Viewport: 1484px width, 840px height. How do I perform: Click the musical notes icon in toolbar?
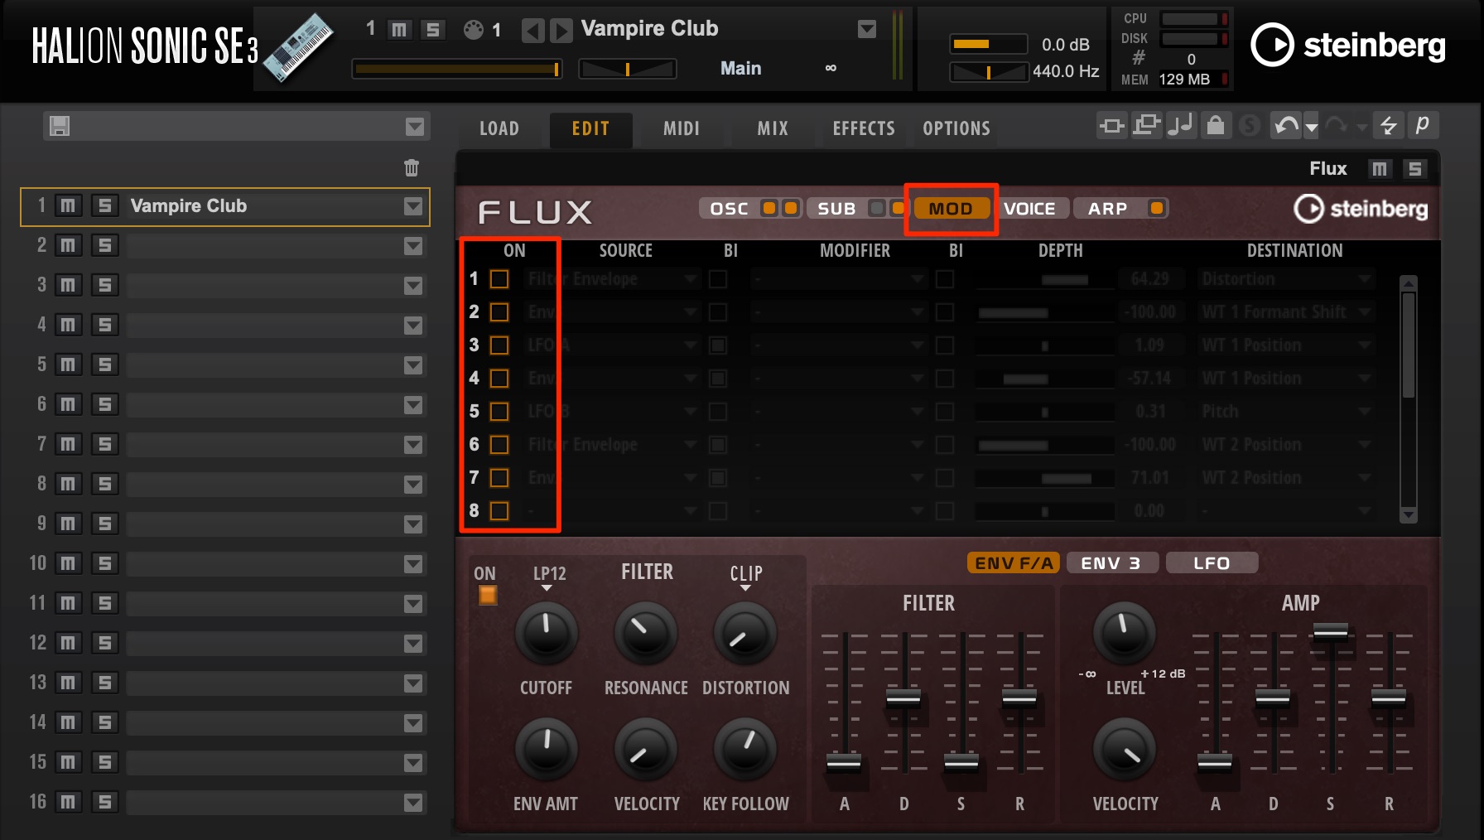pos(1181,125)
